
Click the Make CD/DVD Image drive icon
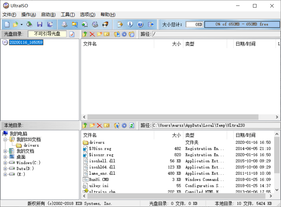(64, 24)
